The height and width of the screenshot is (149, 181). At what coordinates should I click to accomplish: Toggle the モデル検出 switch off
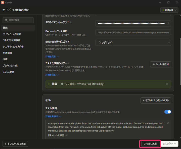[x=168, y=112]
